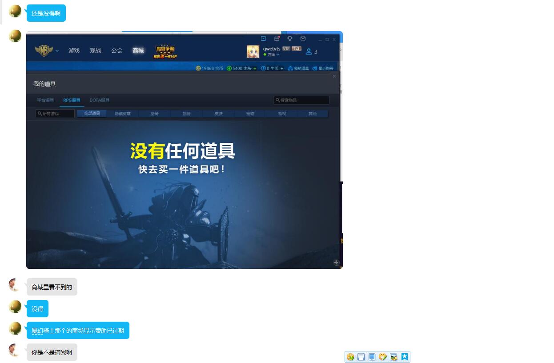Expand the chevron next to the NB logo
Image resolution: width=554 pixels, height=363 pixels.
57,51
